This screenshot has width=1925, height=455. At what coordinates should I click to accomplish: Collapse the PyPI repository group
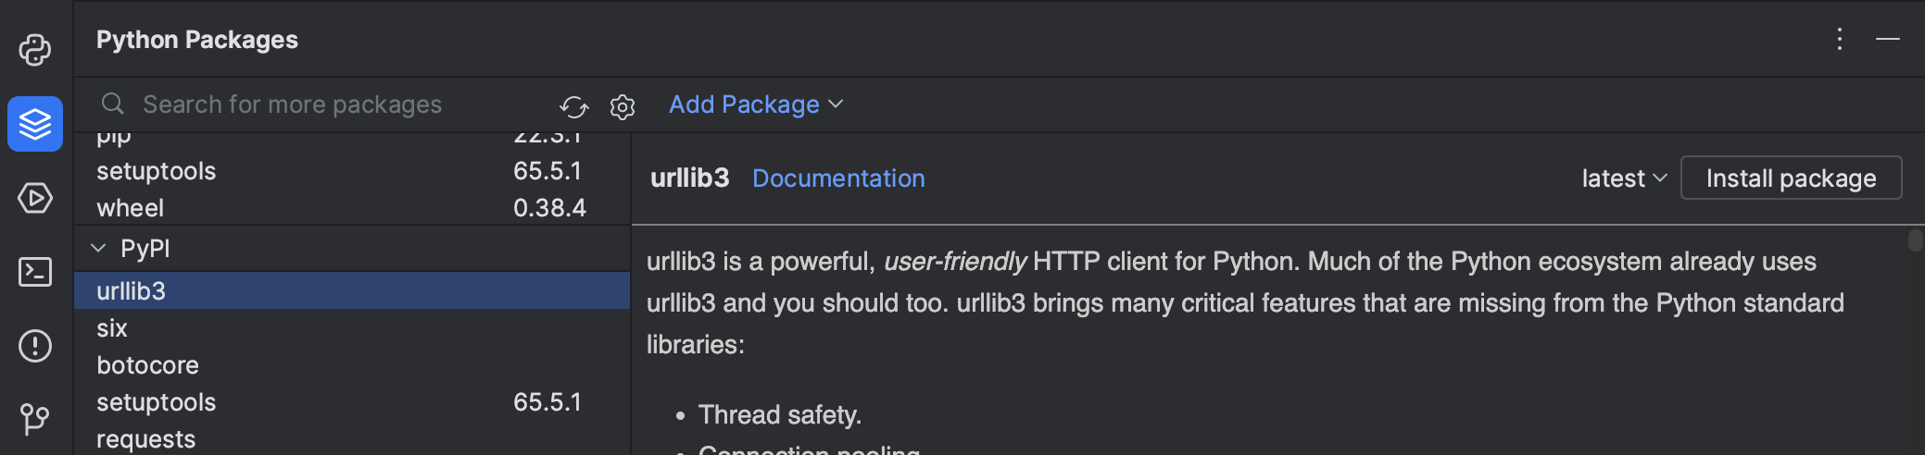click(98, 249)
